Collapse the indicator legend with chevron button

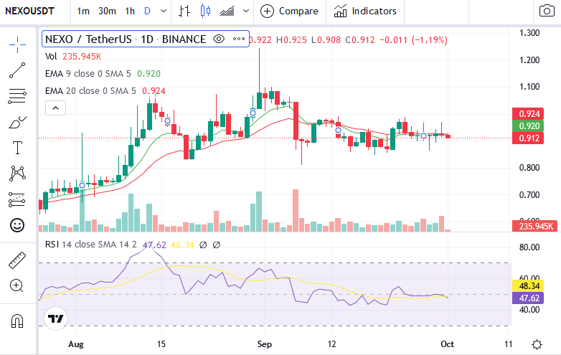coord(55,108)
